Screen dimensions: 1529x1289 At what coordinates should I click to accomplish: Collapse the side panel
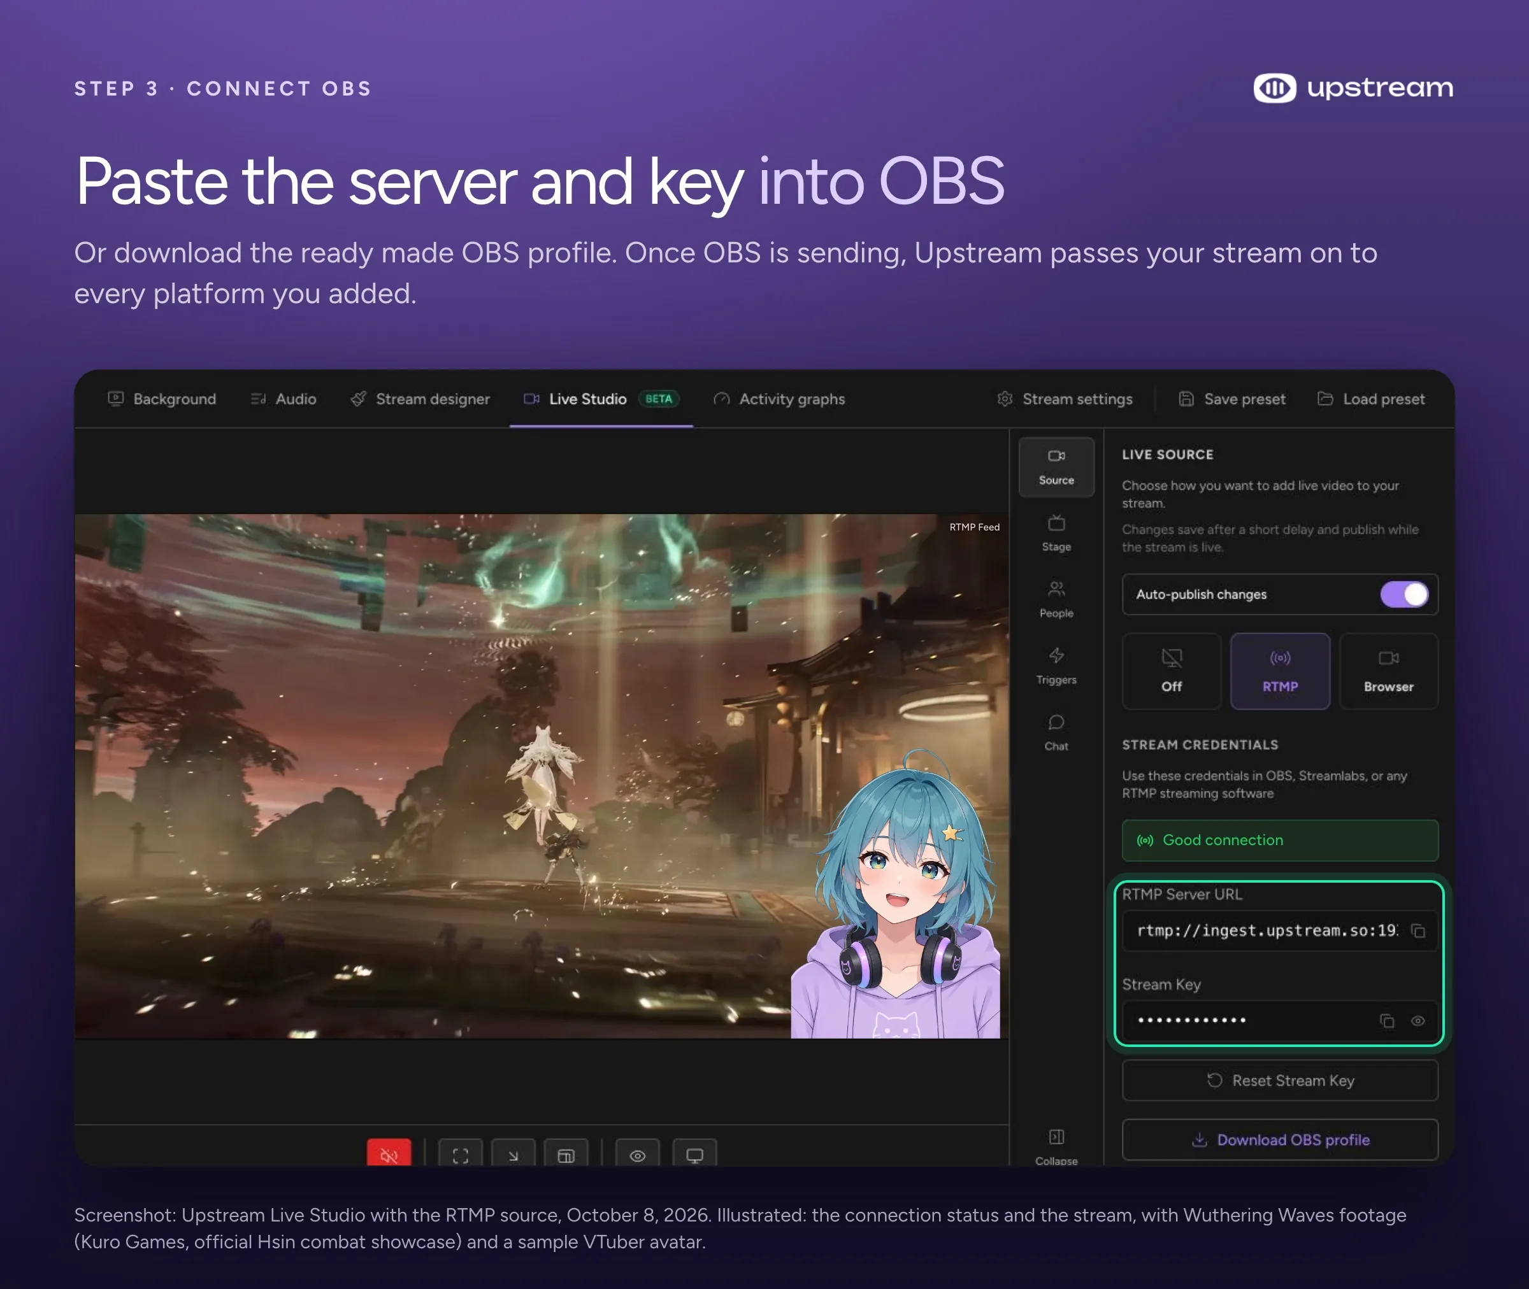pyautogui.click(x=1056, y=1146)
